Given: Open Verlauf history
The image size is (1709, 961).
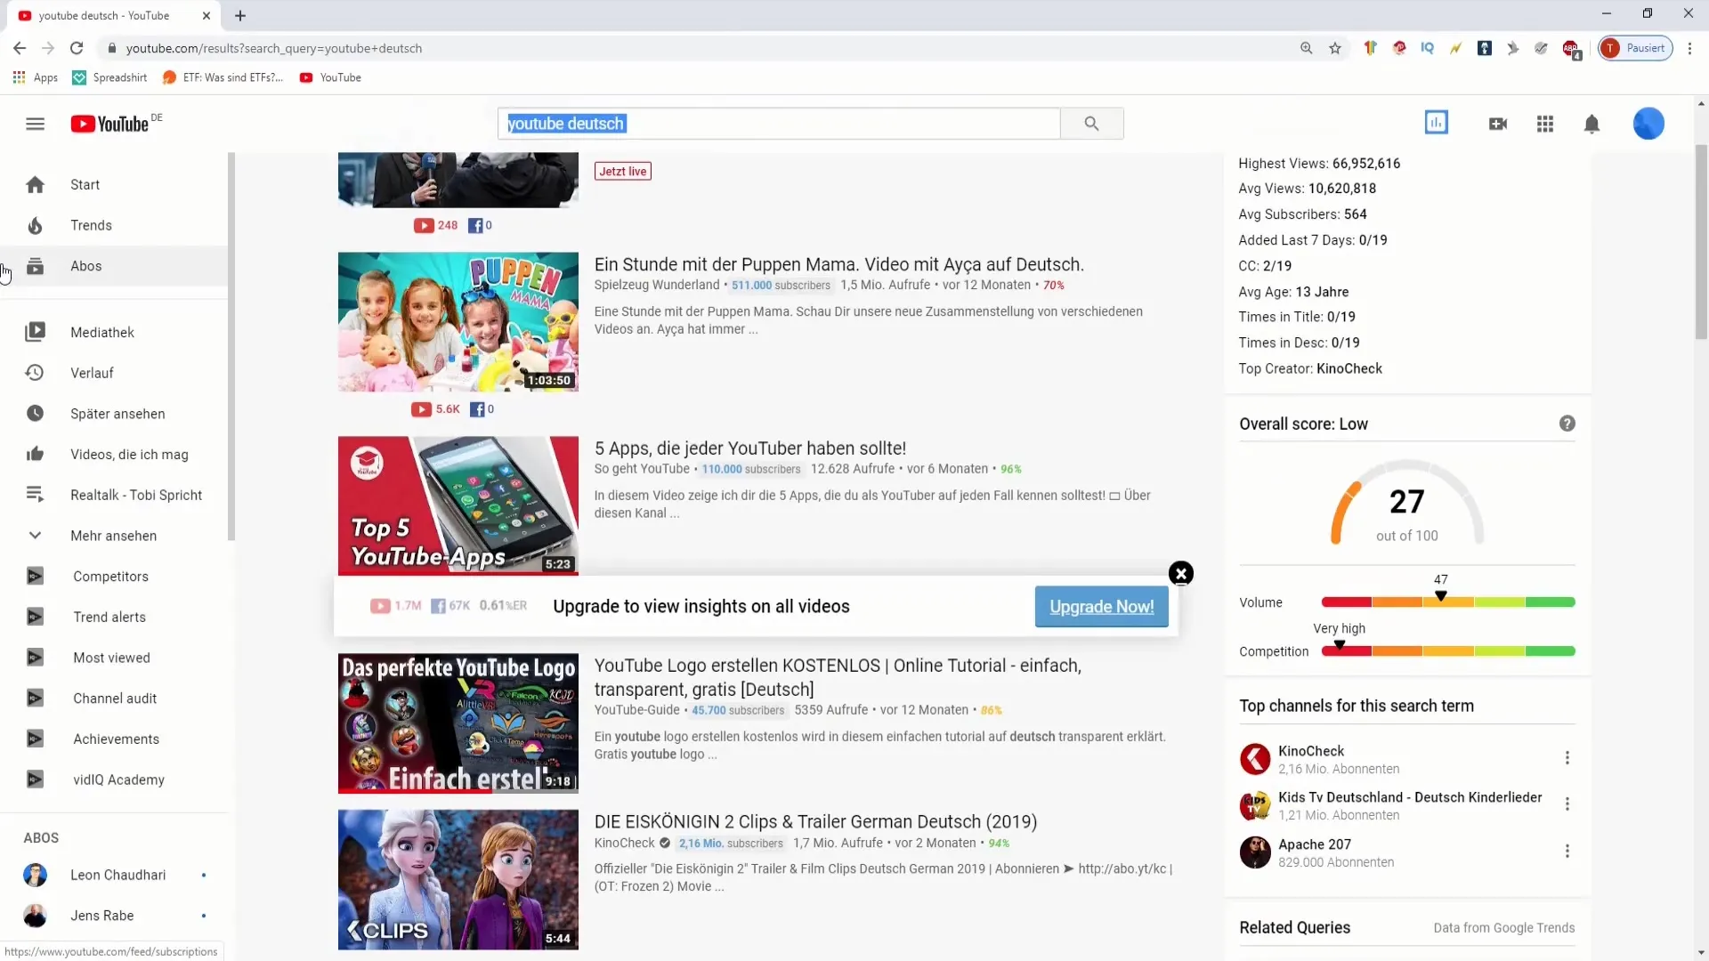Looking at the screenshot, I should pos(114,373).
